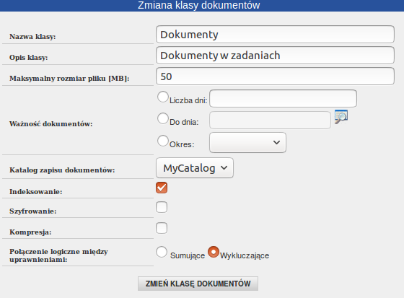Choose the Sumujące radio option
404x298 pixels.
[x=162, y=252]
